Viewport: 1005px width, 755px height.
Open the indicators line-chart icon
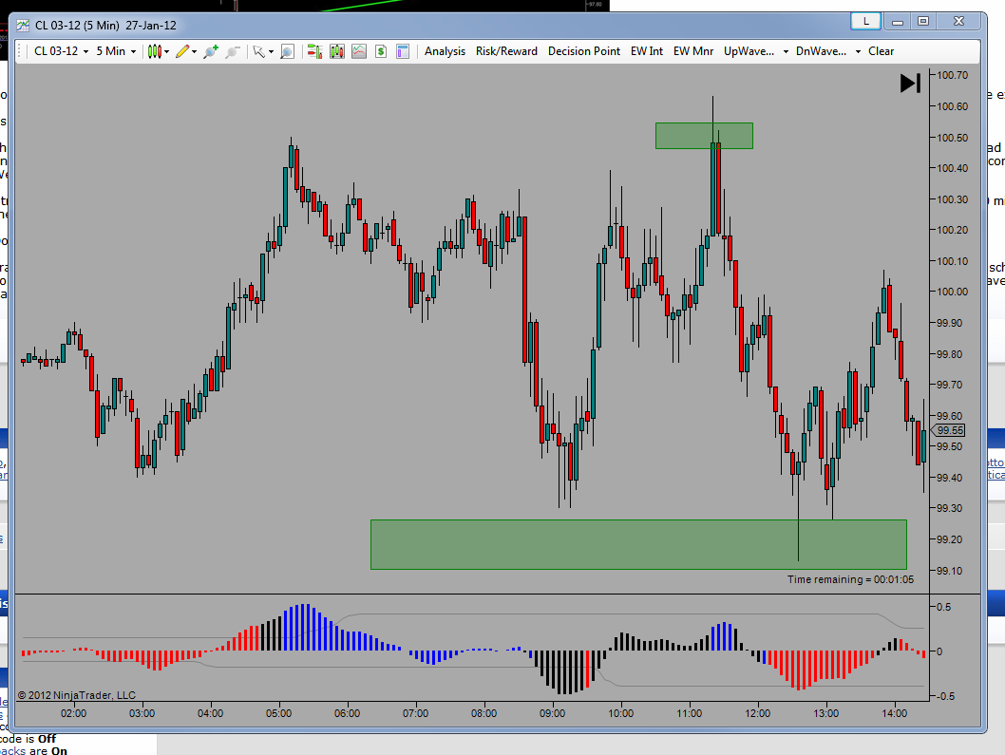(359, 51)
